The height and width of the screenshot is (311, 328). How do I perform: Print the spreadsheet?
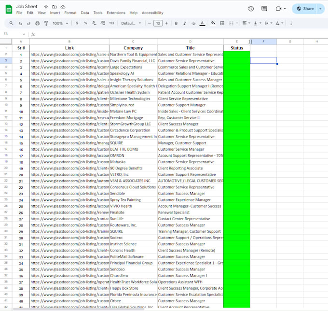[x=38, y=23]
